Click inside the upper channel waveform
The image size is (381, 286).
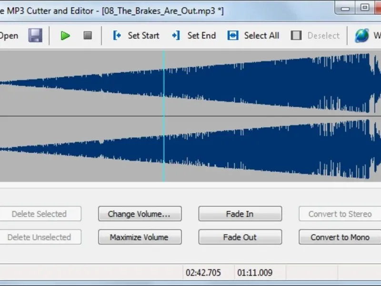[190, 83]
